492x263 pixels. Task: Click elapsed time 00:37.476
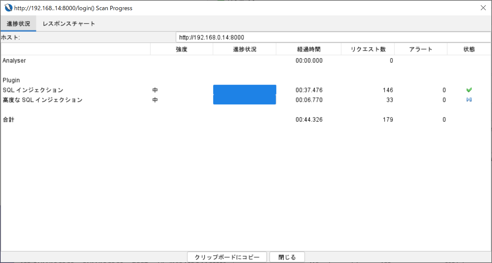point(309,90)
